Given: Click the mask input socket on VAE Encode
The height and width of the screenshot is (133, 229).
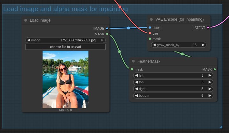Looking at the screenshot, I should pyautogui.click(x=150, y=39).
